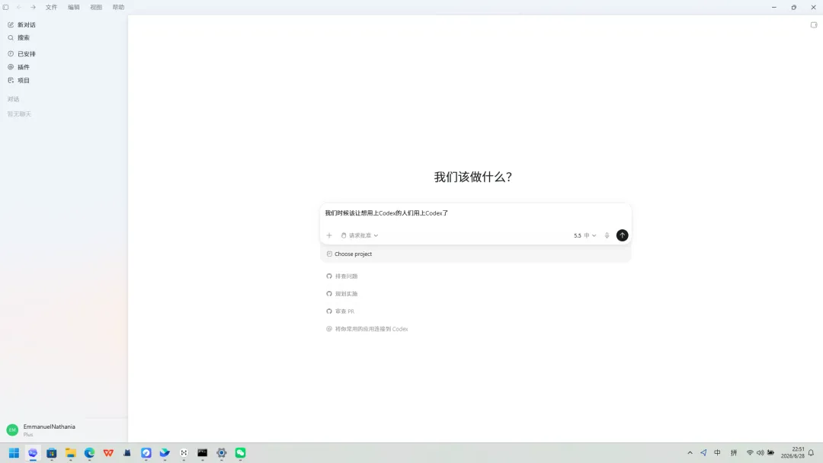
Task: Select the 排查问题 suggestion
Action: pos(341,276)
